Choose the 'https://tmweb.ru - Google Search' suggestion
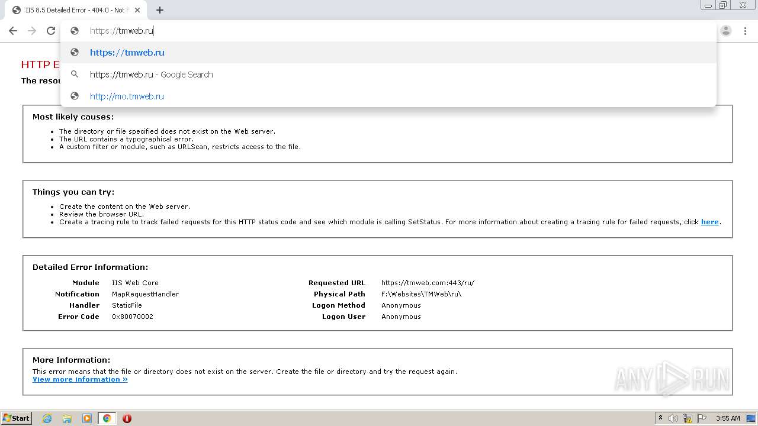758x426 pixels. (388, 75)
